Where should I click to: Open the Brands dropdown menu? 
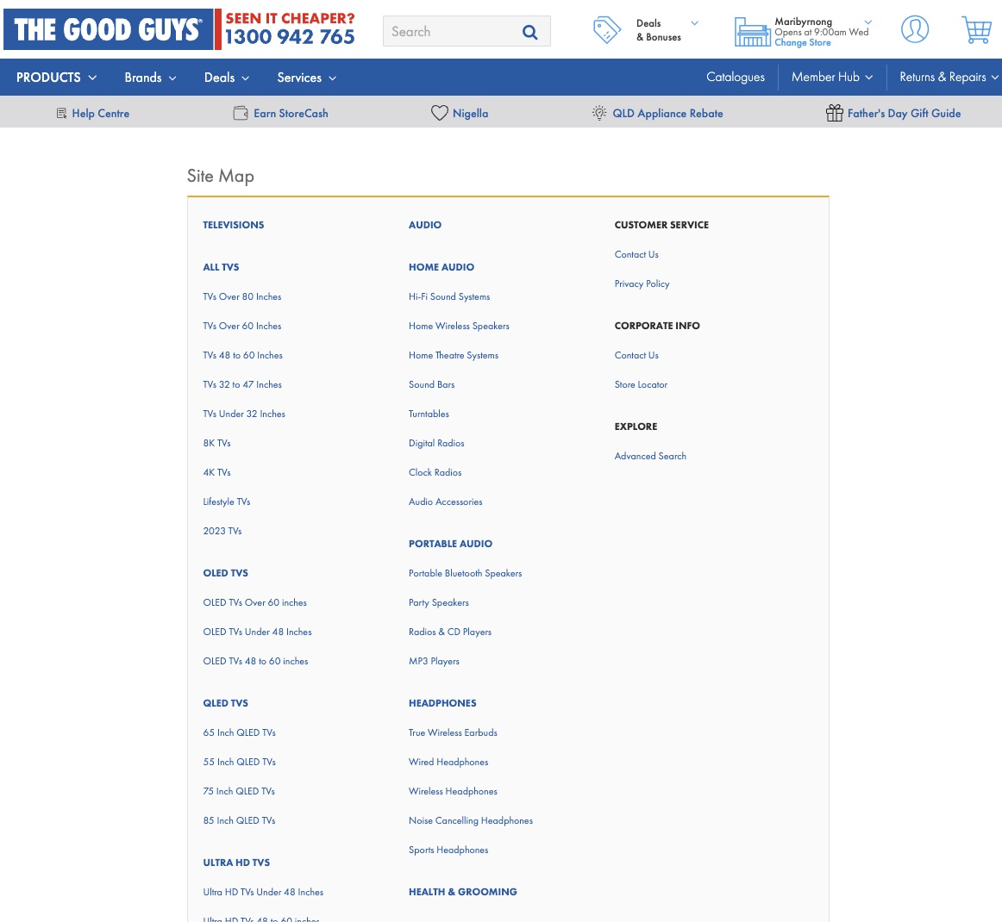click(150, 78)
